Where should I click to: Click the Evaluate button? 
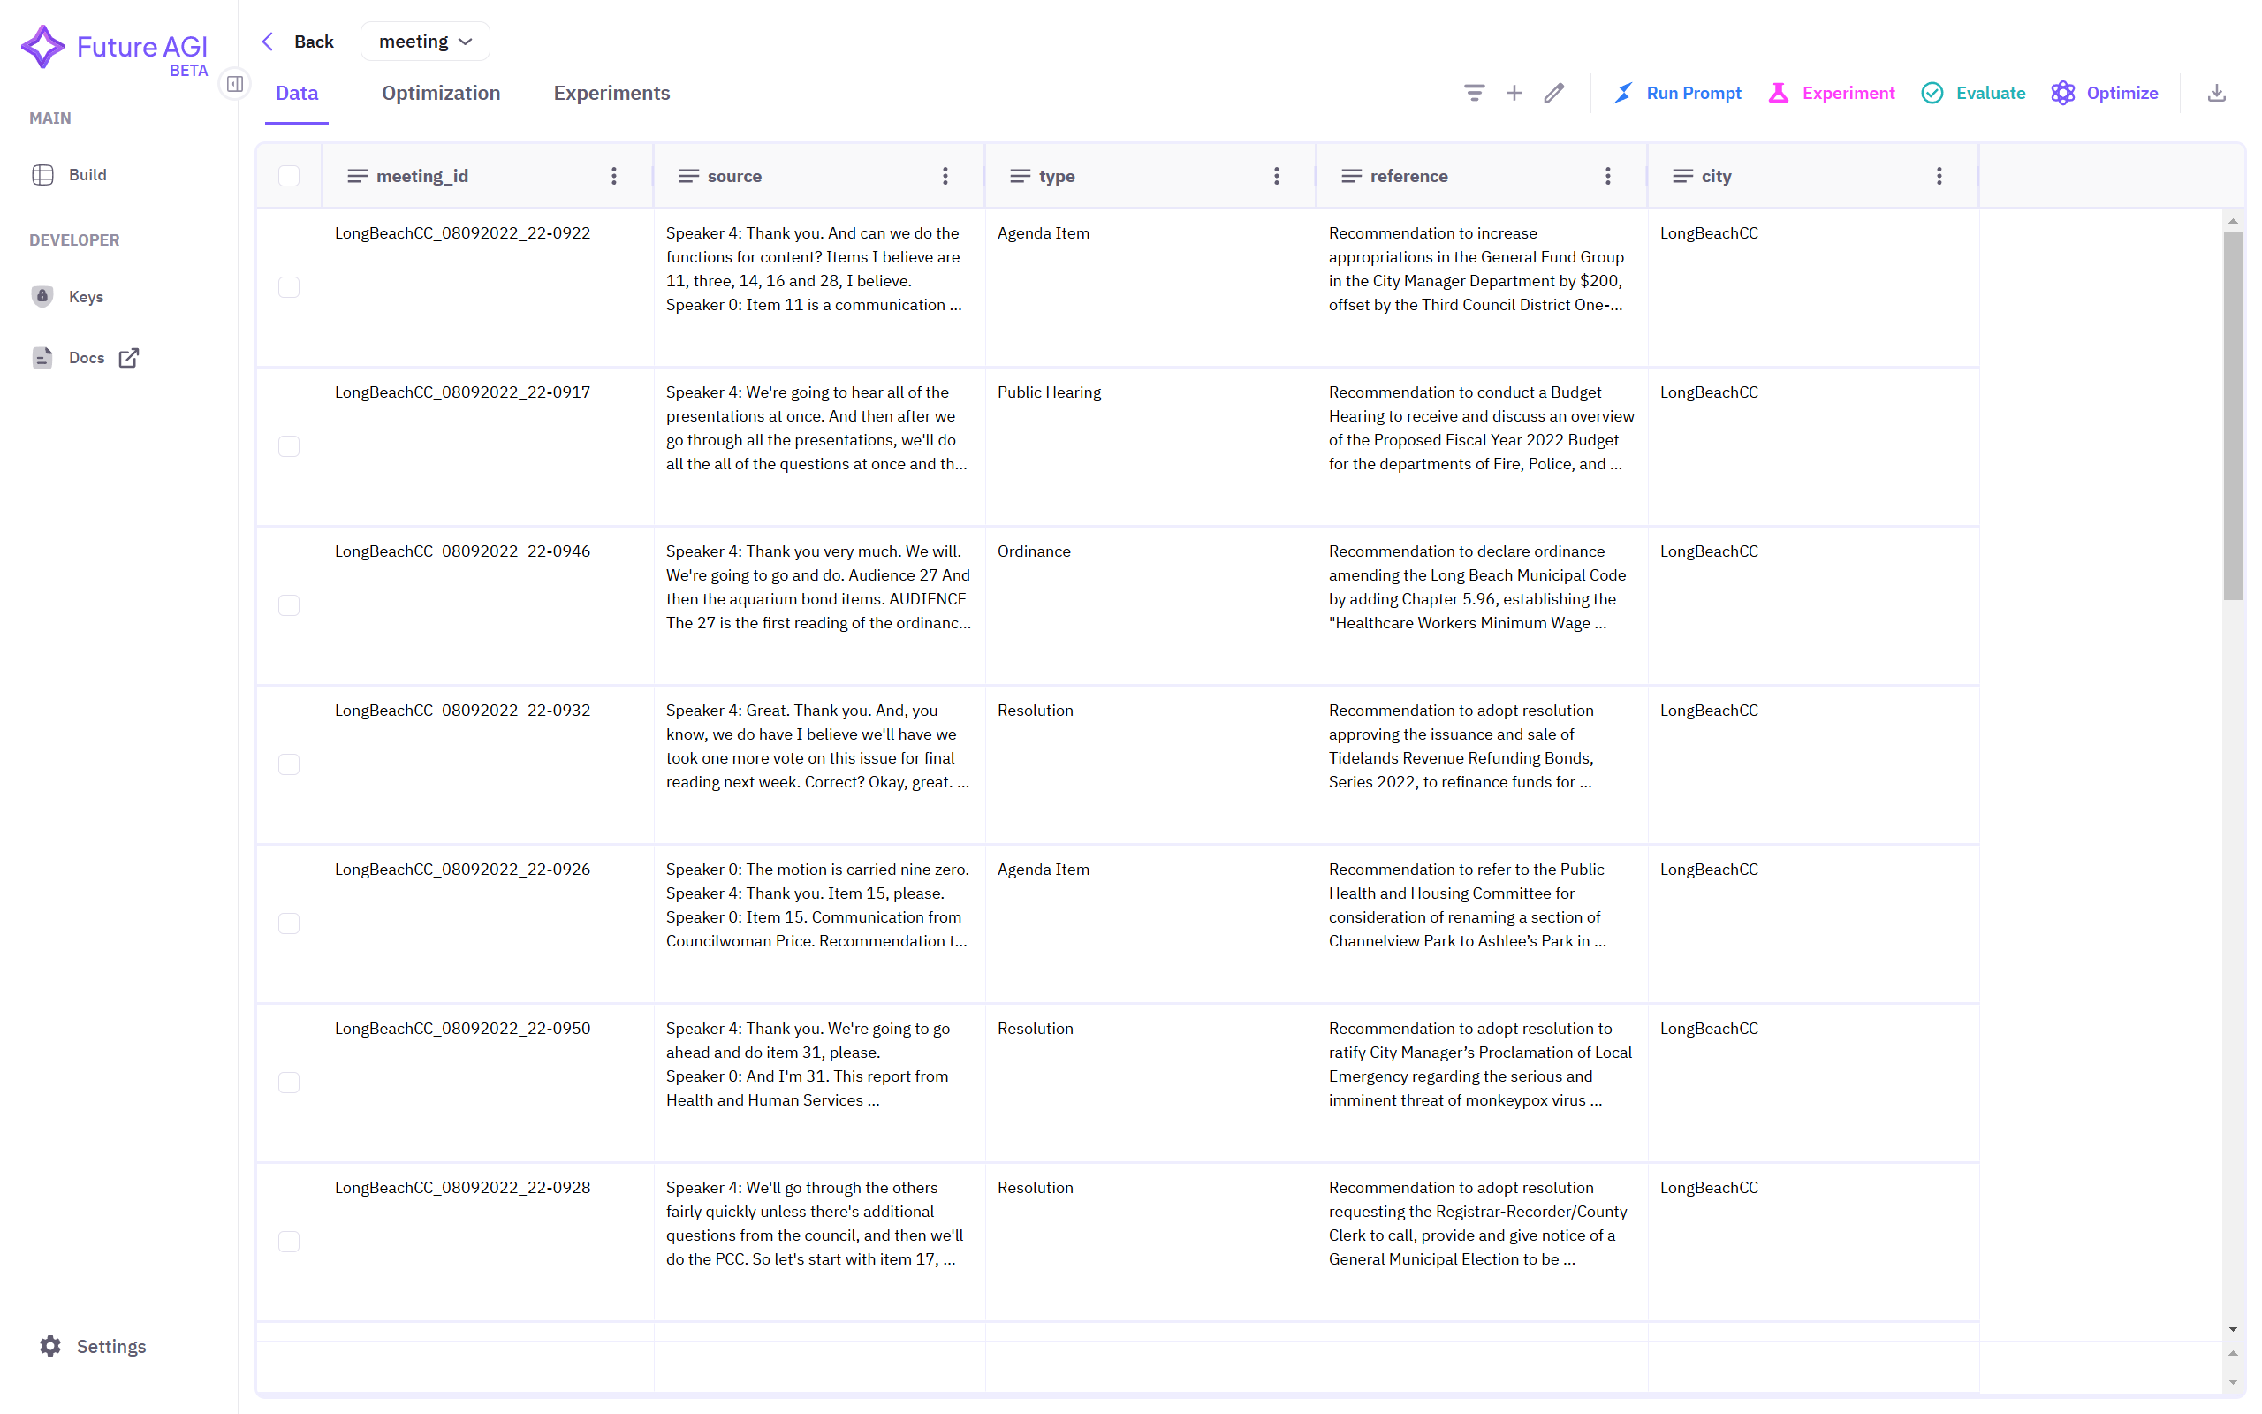tap(1973, 93)
